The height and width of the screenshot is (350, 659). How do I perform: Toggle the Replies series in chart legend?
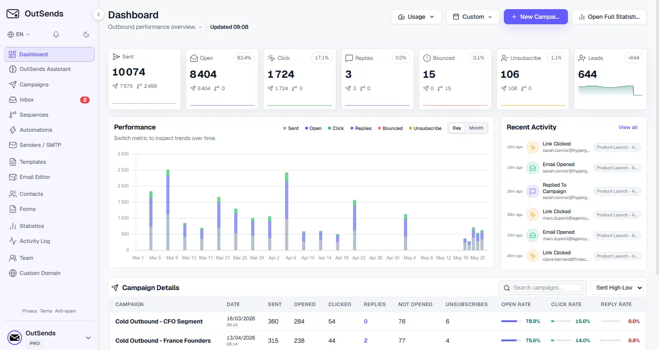(x=361, y=129)
